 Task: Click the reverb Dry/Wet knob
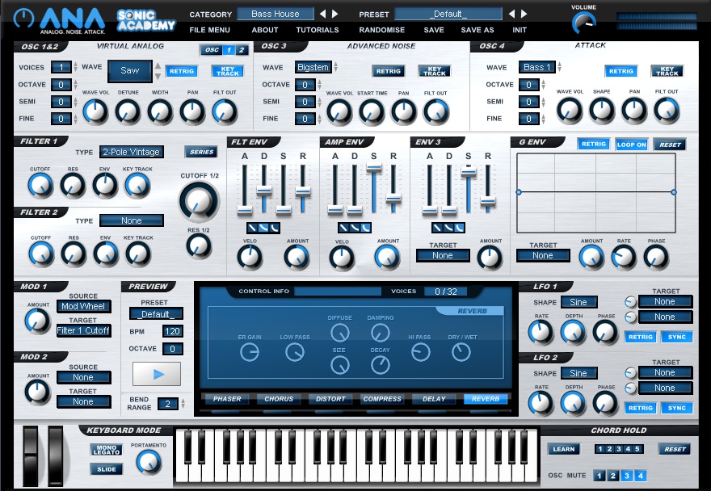tap(461, 352)
